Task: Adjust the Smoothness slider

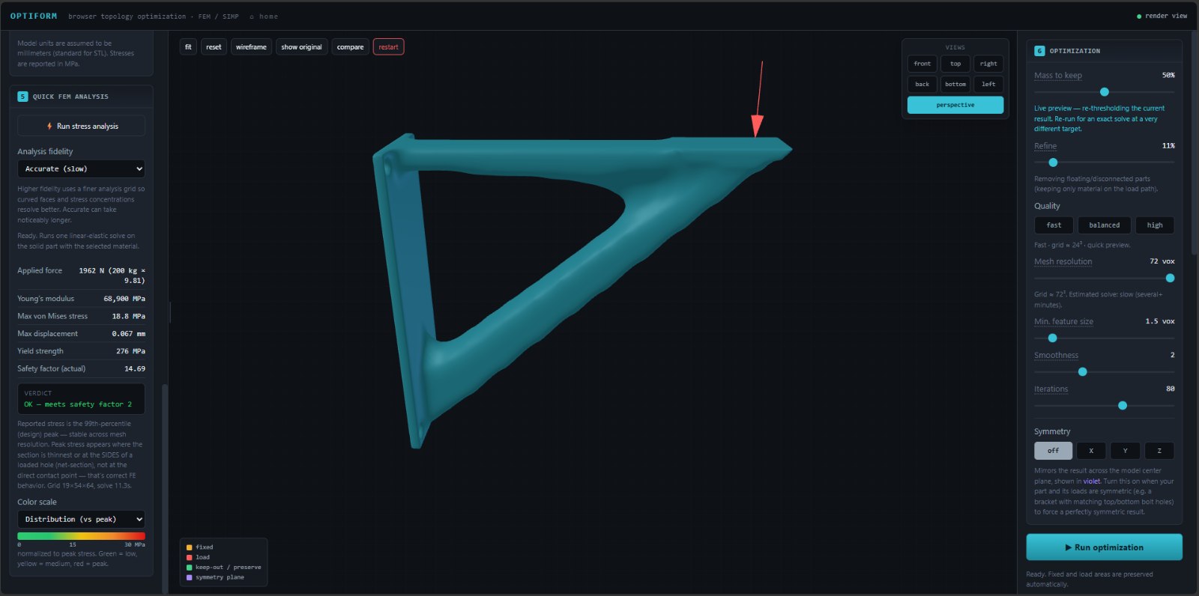Action: pos(1104,371)
